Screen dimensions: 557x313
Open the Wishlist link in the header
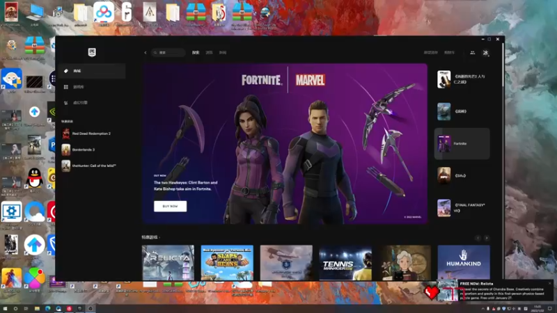click(430, 53)
